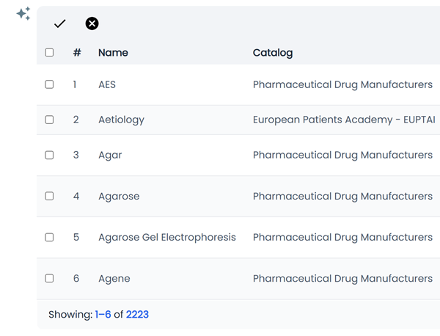The image size is (440, 336).
Task: Check the Agarose row checkbox
Action: [x=49, y=196]
